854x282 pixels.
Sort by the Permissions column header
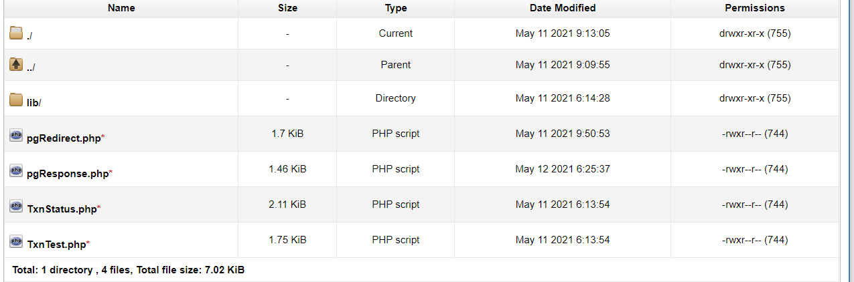click(755, 8)
